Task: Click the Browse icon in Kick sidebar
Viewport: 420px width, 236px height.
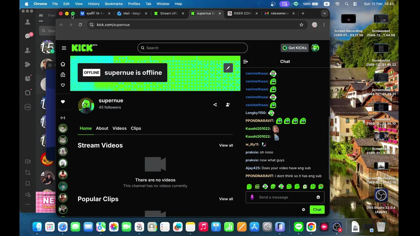Action: tap(63, 75)
